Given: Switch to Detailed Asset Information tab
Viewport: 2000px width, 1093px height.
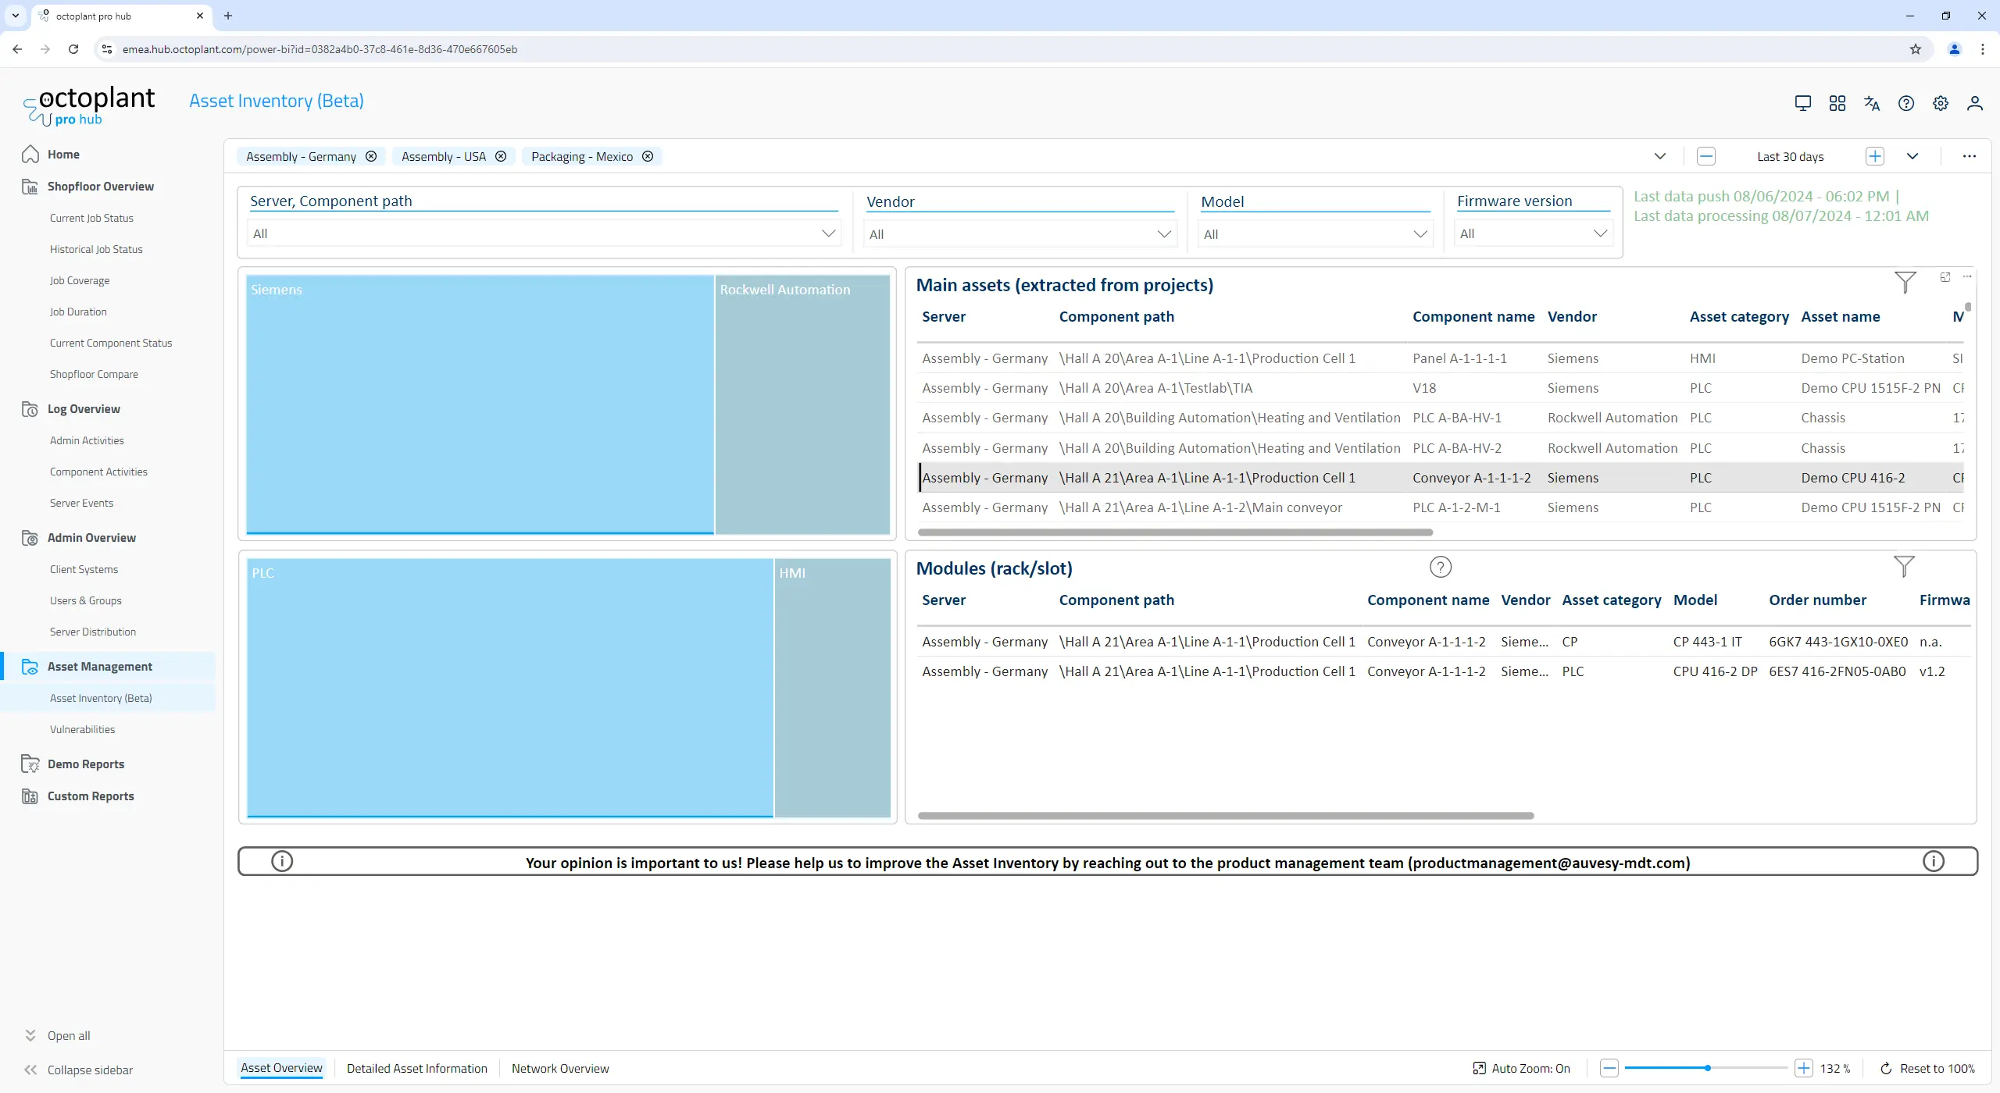Looking at the screenshot, I should tap(417, 1067).
